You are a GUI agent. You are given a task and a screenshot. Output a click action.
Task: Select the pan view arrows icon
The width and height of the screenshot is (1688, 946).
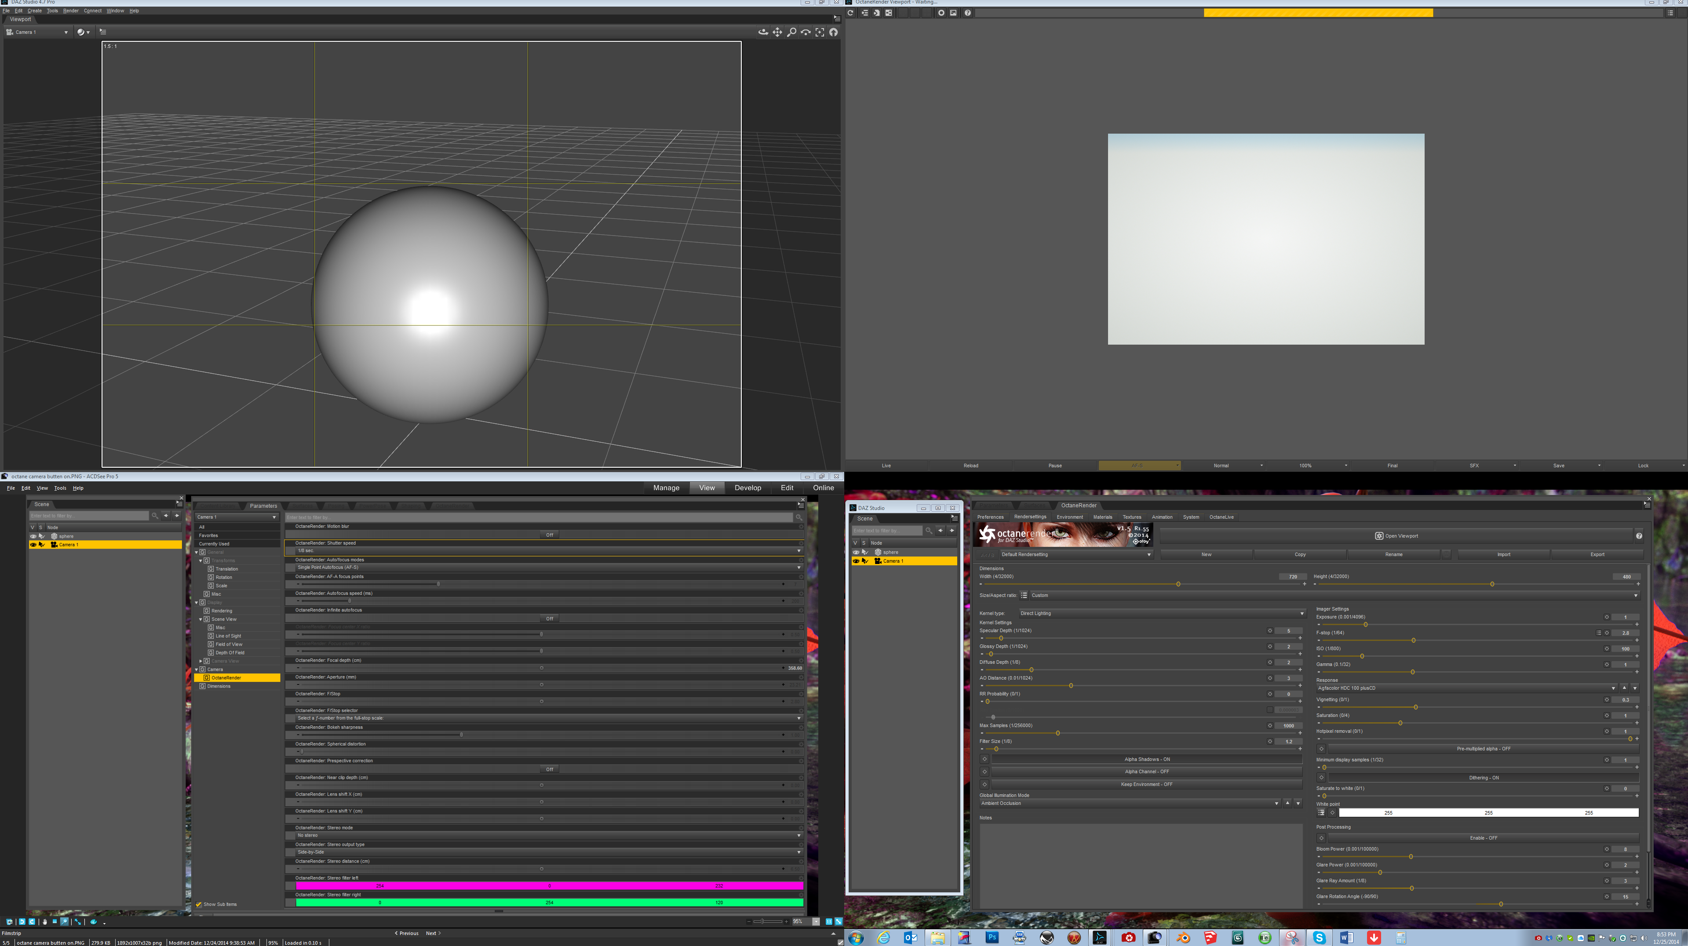pos(777,32)
